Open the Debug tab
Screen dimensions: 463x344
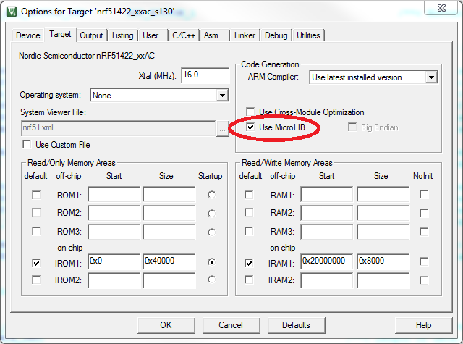(x=276, y=35)
